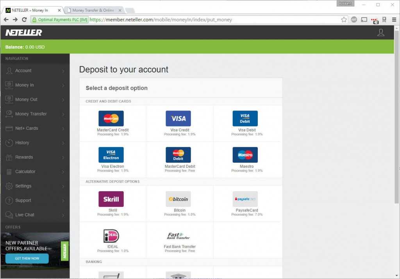
Task: Expand the Money Out sidebar section
Action: (35, 100)
